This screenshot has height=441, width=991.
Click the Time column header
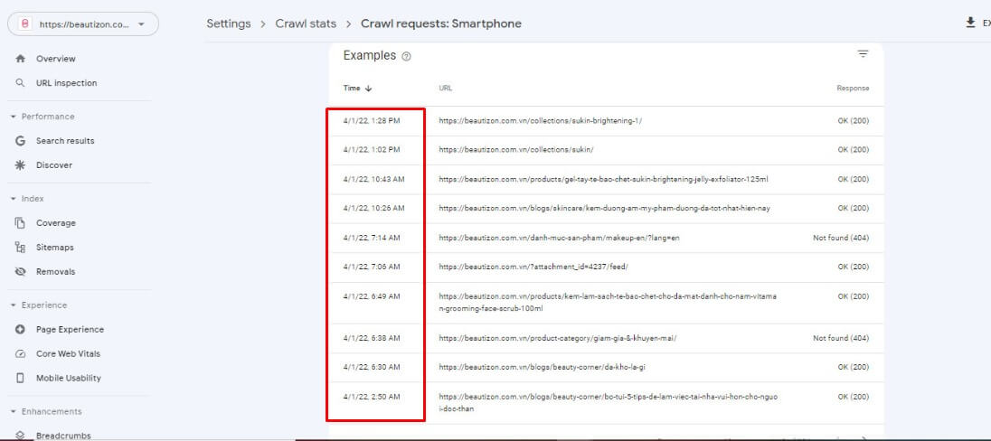(x=352, y=89)
